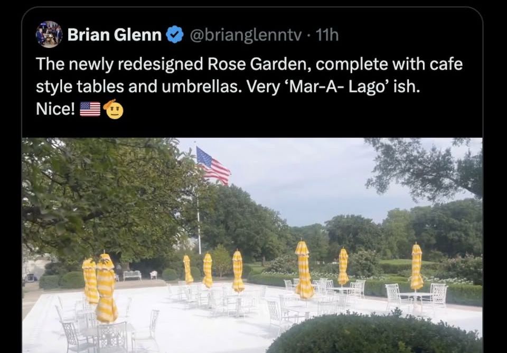
Task: Click the tallest center yellow umbrella
Action: [304, 270]
